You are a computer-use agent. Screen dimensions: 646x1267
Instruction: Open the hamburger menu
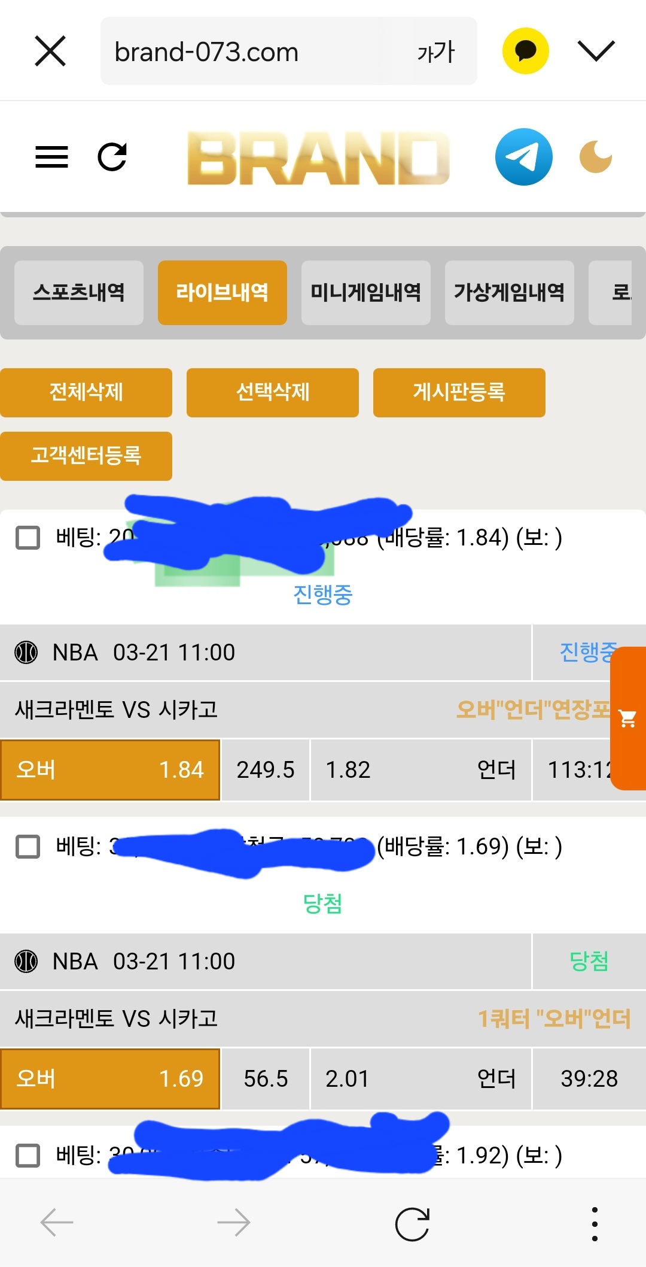(51, 157)
